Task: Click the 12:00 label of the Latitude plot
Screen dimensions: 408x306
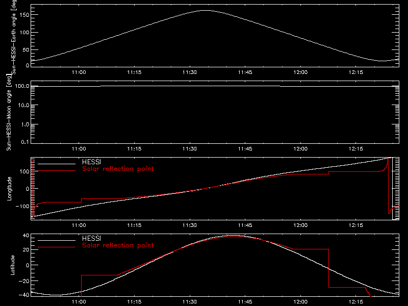Action: click(x=300, y=302)
